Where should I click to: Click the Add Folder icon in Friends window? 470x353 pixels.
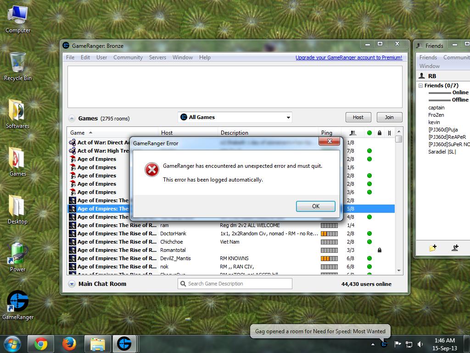tap(432, 248)
